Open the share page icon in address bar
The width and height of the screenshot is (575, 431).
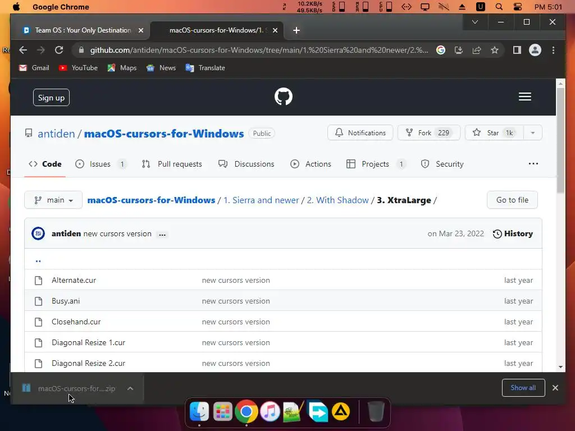coord(477,50)
